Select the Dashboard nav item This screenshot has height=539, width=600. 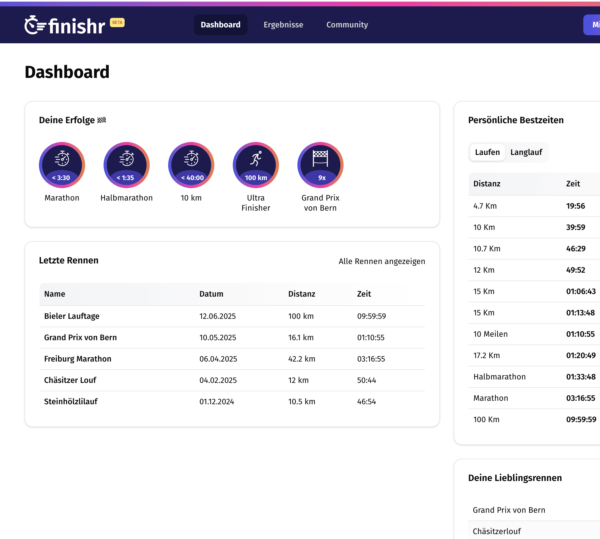220,25
